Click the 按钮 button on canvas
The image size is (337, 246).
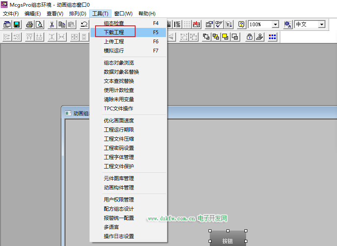[x=227, y=241]
